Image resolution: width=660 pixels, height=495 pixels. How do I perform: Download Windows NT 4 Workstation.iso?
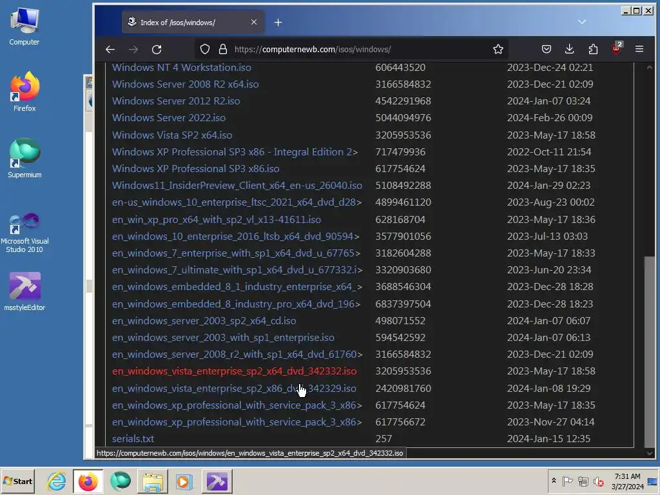(x=181, y=67)
